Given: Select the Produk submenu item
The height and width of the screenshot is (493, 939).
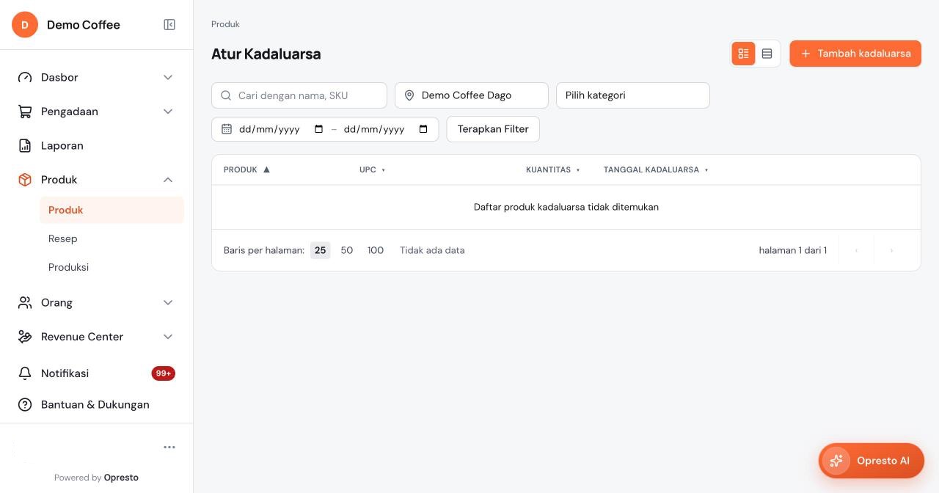Looking at the screenshot, I should click(x=112, y=210).
